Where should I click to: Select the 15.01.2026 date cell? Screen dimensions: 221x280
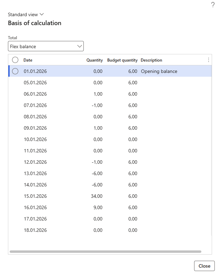[x=35, y=196]
